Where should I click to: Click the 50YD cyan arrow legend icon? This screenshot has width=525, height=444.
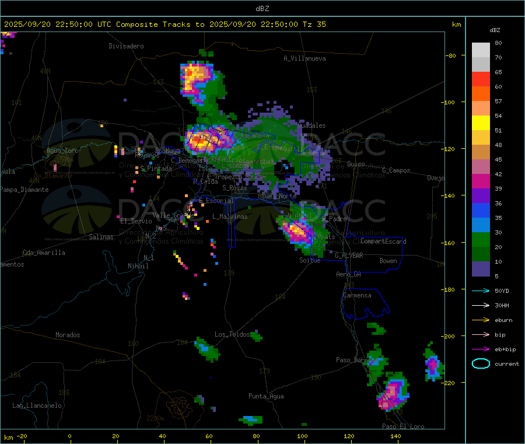[481, 291]
